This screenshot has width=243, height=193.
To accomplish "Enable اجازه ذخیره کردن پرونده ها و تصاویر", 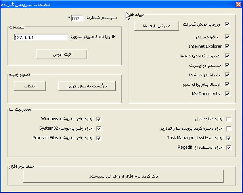I will (229, 129).
